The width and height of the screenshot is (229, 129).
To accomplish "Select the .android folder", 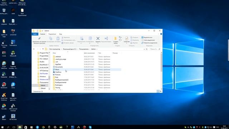I will pos(58,57).
